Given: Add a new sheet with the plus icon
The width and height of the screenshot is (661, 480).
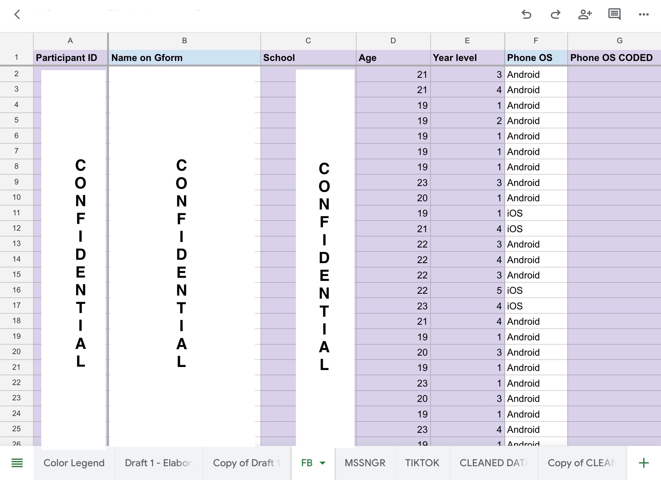Looking at the screenshot, I should click(x=644, y=463).
